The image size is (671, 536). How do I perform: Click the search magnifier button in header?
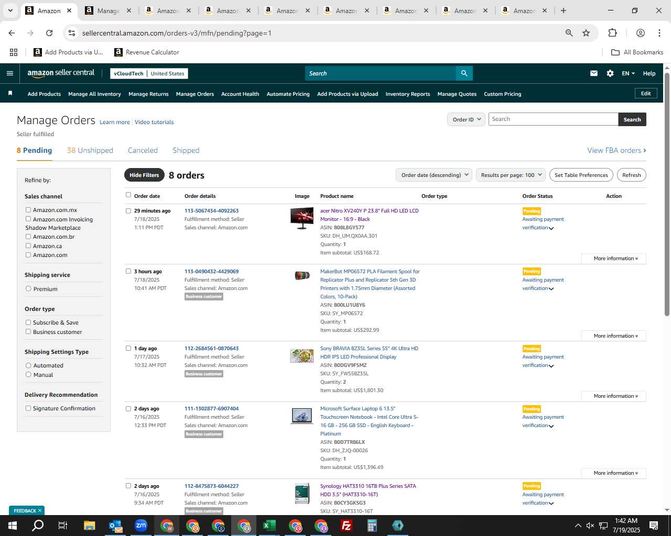pyautogui.click(x=464, y=73)
